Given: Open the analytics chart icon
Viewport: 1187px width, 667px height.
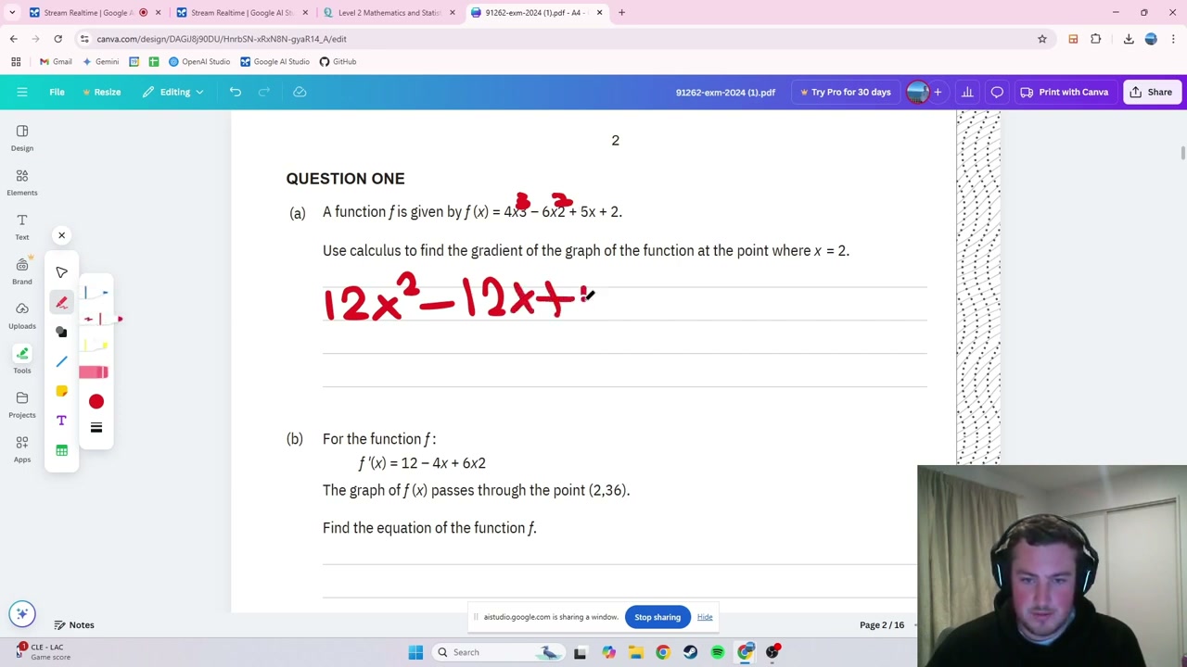Looking at the screenshot, I should [967, 92].
